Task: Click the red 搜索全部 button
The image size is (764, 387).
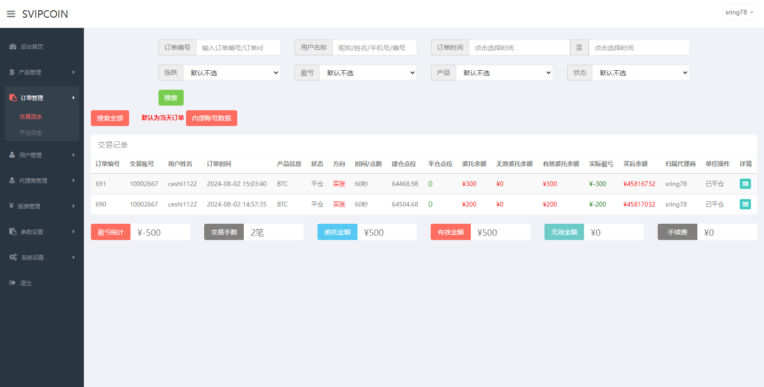Action: pos(110,118)
